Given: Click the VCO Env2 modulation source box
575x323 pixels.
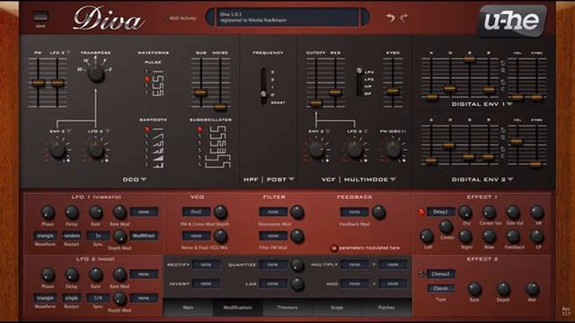Looking at the screenshot, I should [x=196, y=212].
